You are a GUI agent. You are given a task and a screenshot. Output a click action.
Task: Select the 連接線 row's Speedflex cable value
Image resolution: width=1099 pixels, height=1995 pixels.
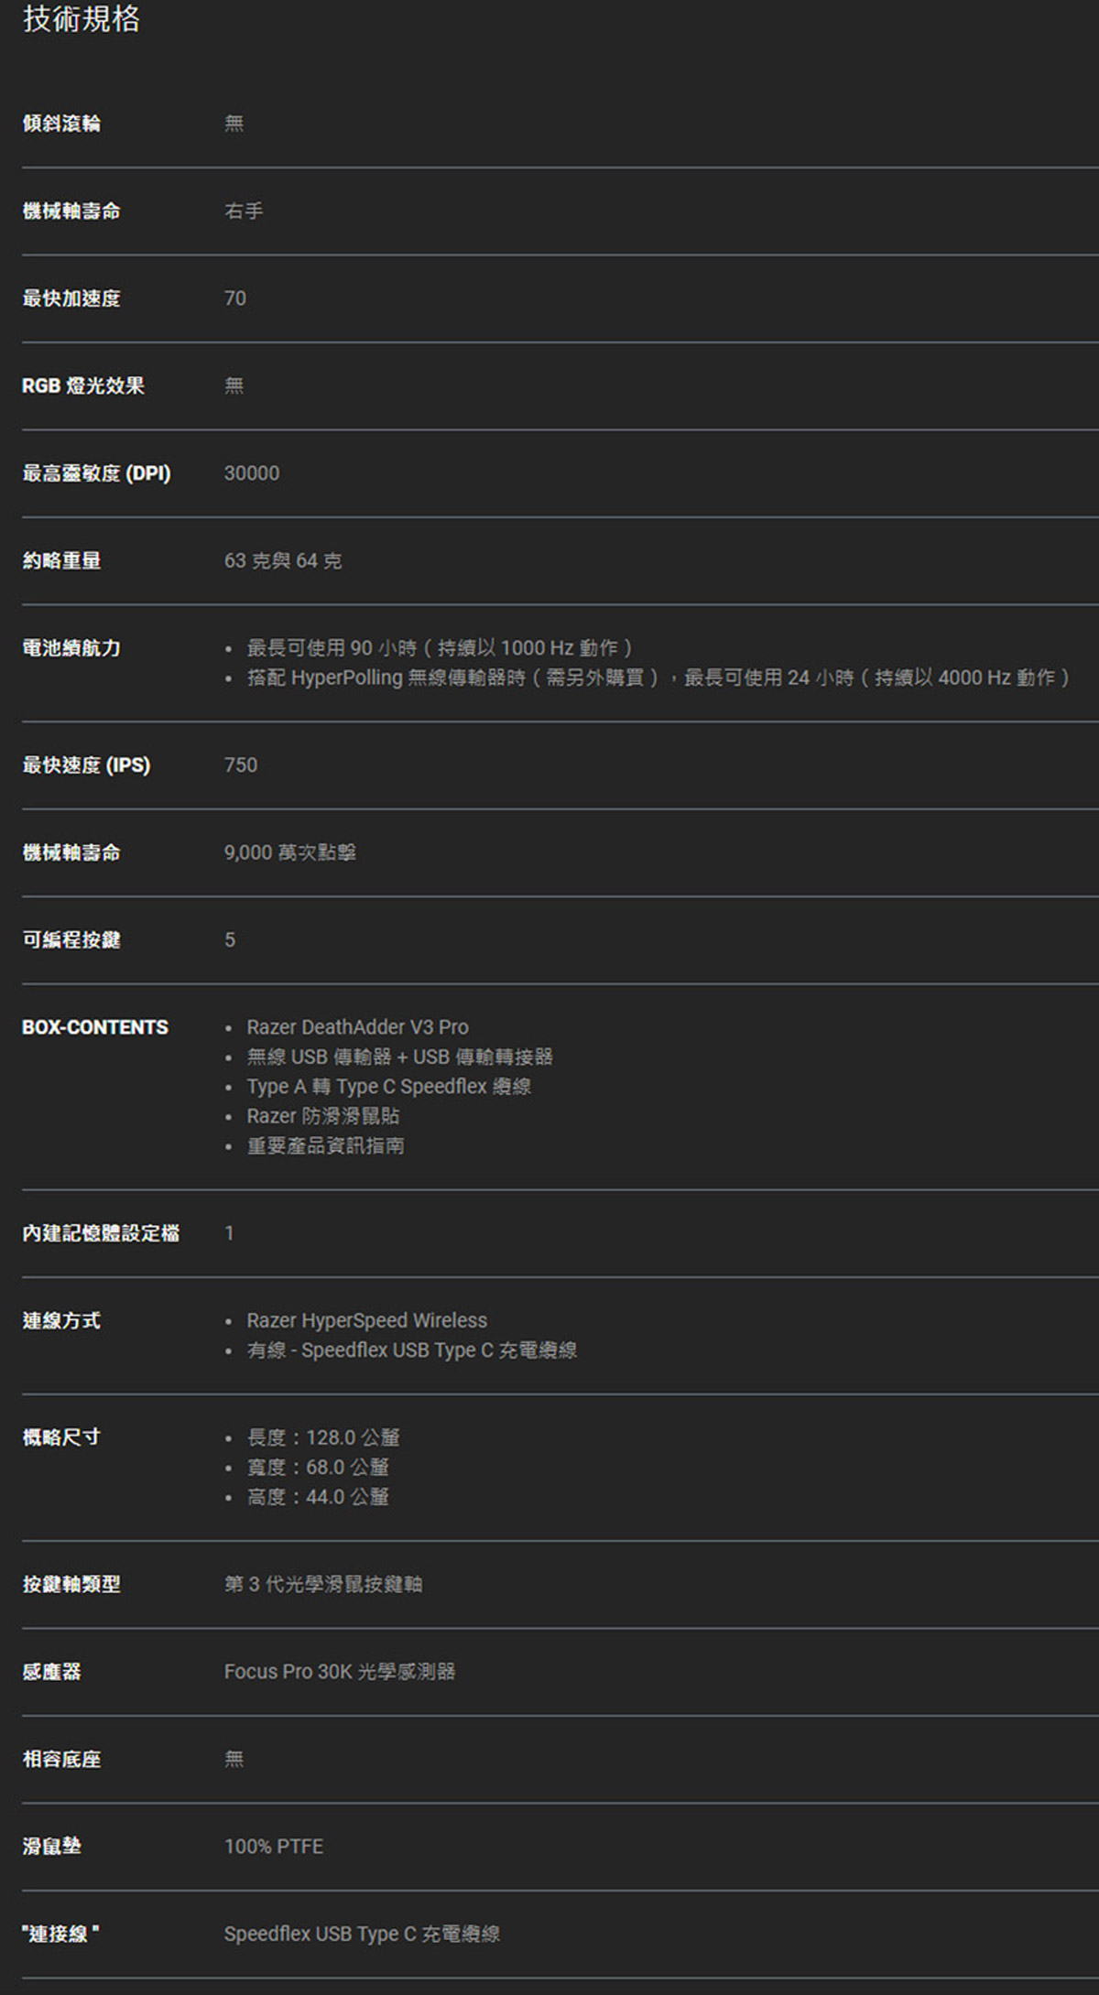pyautogui.click(x=362, y=1934)
